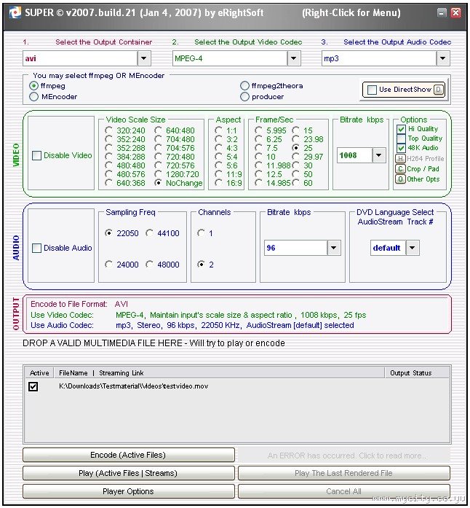Click the Active column header

pos(39,373)
